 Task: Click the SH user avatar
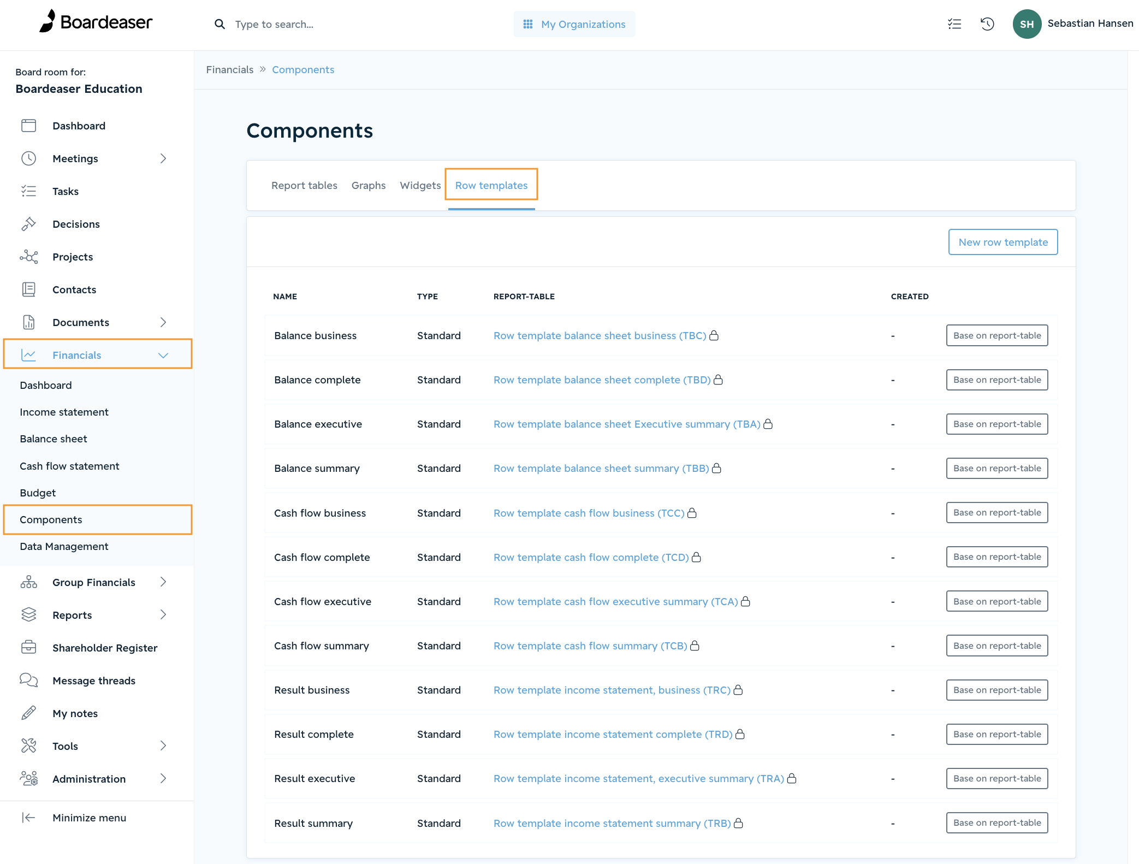click(x=1027, y=24)
